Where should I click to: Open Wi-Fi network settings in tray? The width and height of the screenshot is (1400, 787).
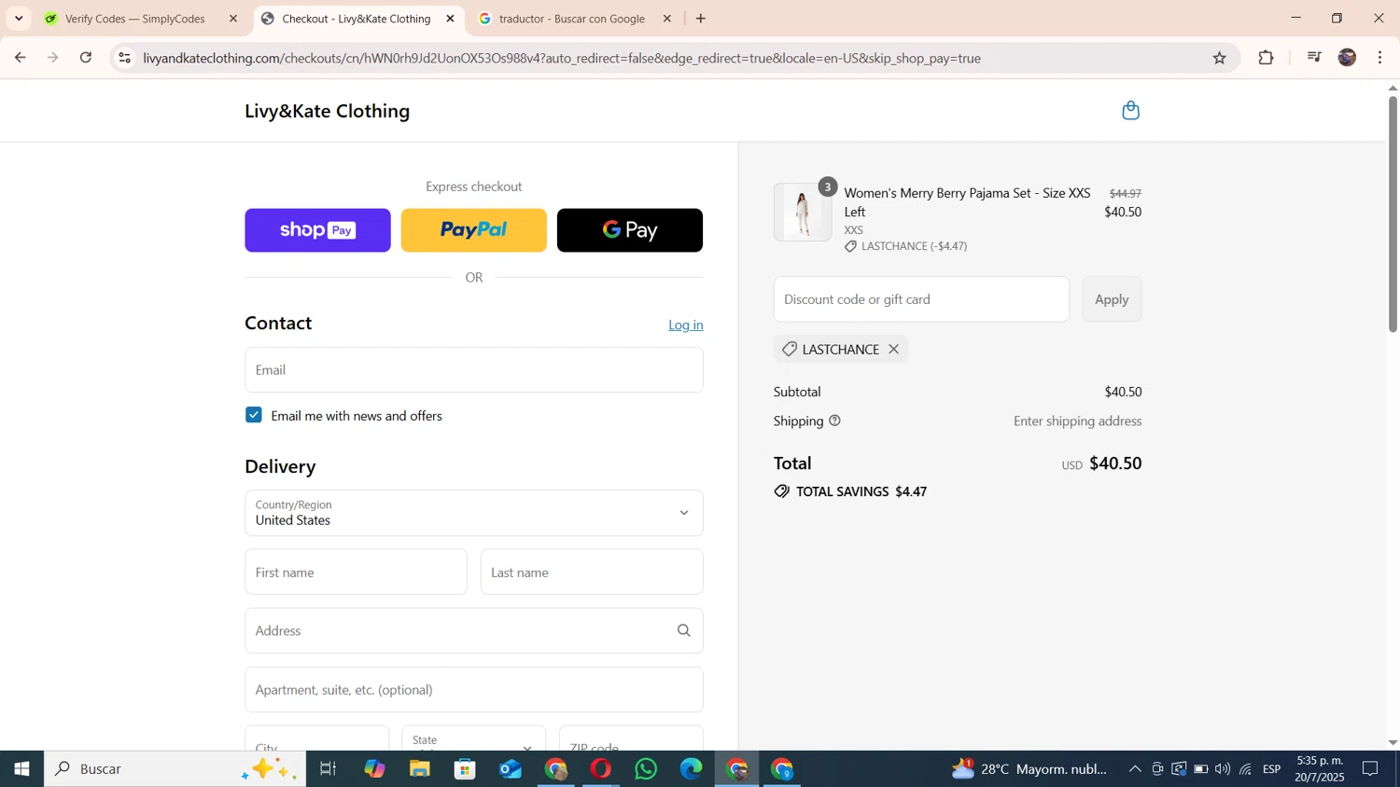1245,769
